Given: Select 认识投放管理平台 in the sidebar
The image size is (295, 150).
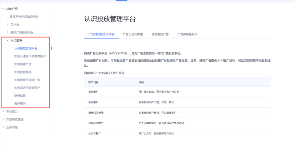Looking at the screenshot, I should [26, 48].
